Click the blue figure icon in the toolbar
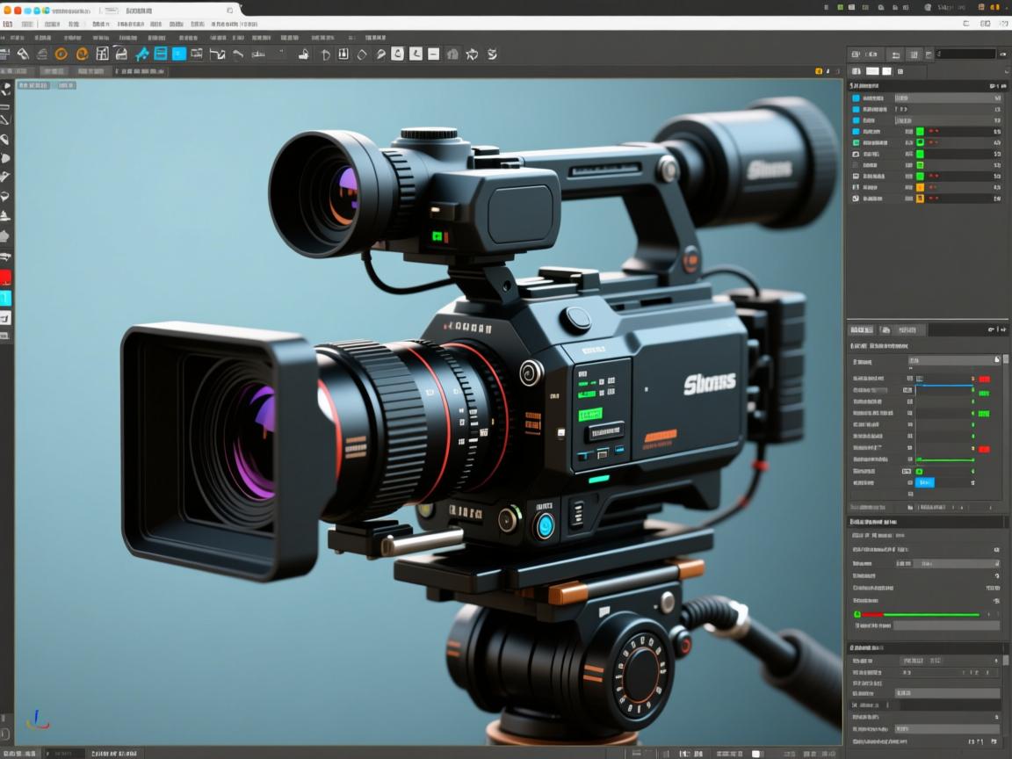 [x=141, y=54]
